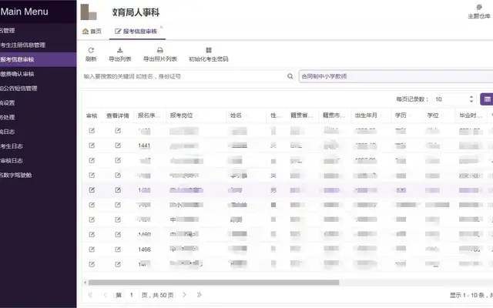This screenshot has height=308, width=493.
Task: Click the 导出照片列表 print icon
Action: pyautogui.click(x=160, y=50)
